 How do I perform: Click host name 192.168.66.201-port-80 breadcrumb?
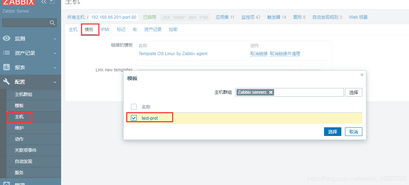pos(114,17)
